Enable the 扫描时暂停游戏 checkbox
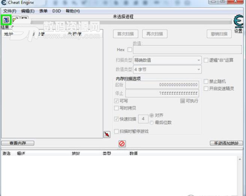 pos(116,131)
